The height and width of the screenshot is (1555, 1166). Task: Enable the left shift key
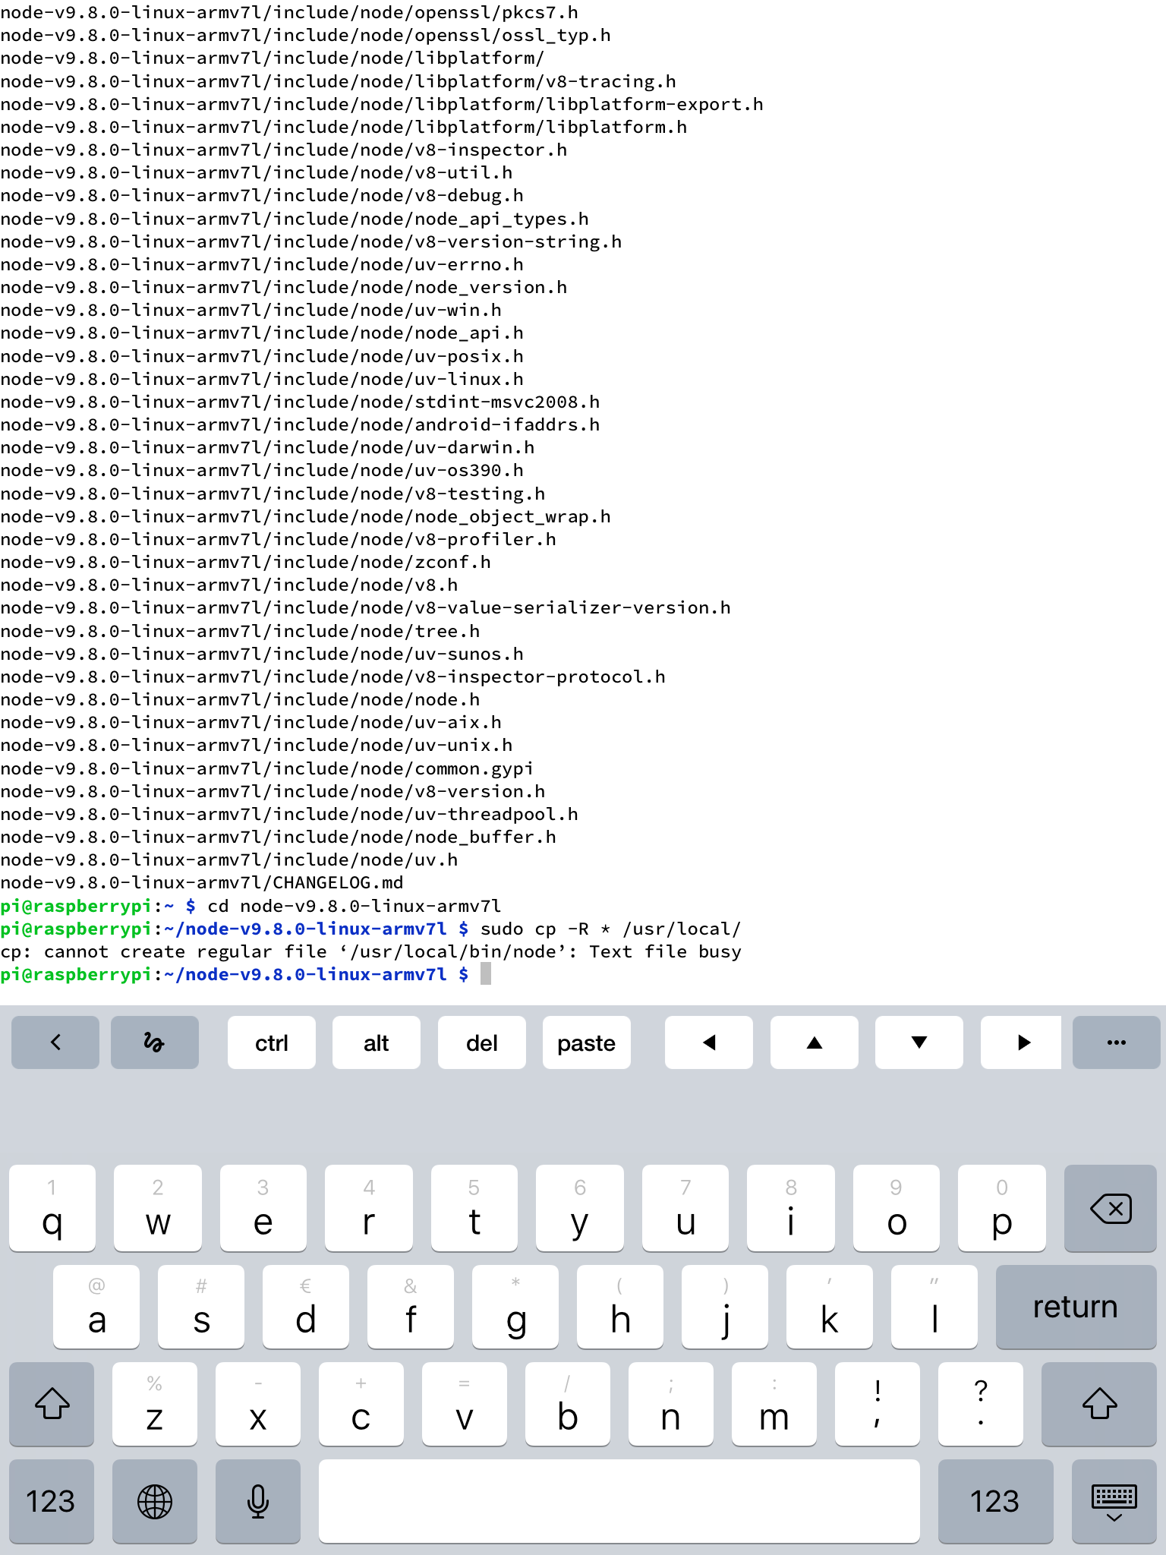pyautogui.click(x=52, y=1404)
